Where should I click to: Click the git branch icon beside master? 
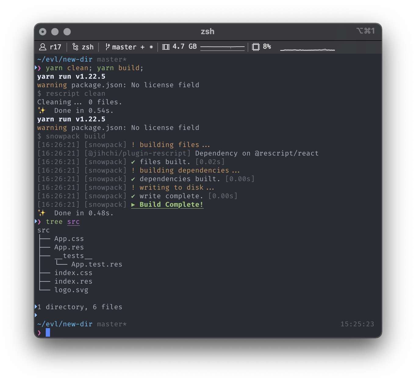point(107,47)
